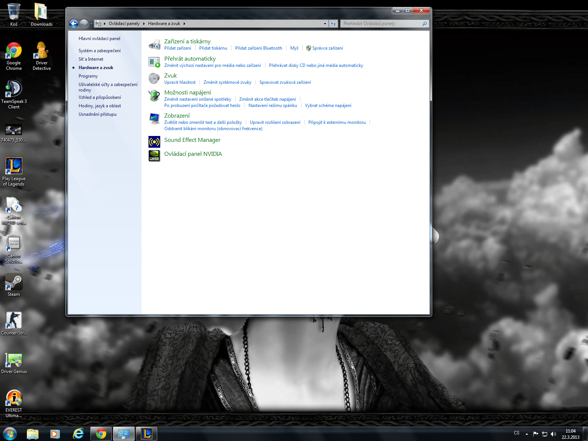Click the Zařízení a tiskárny printer icon
The image size is (588, 441).
pos(154,44)
